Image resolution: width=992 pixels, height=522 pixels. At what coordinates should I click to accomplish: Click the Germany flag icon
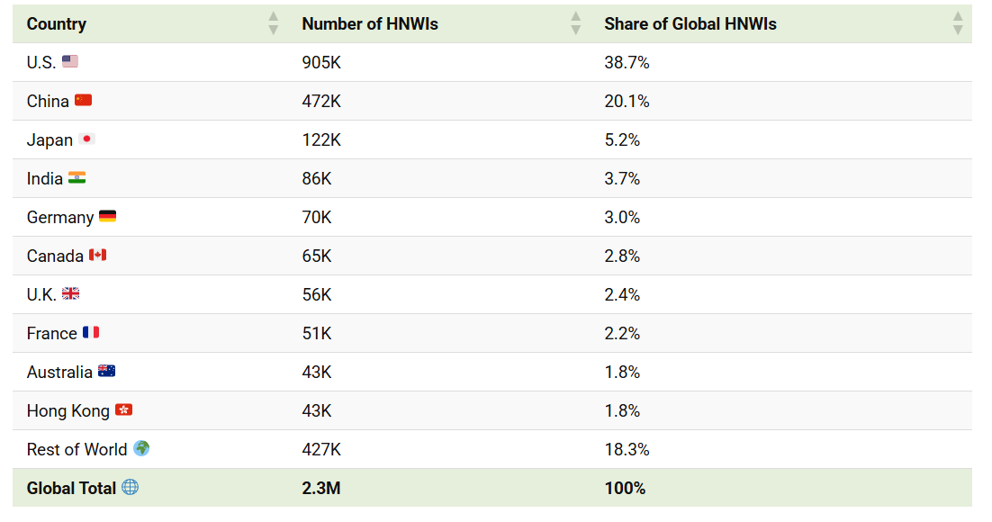coord(110,216)
